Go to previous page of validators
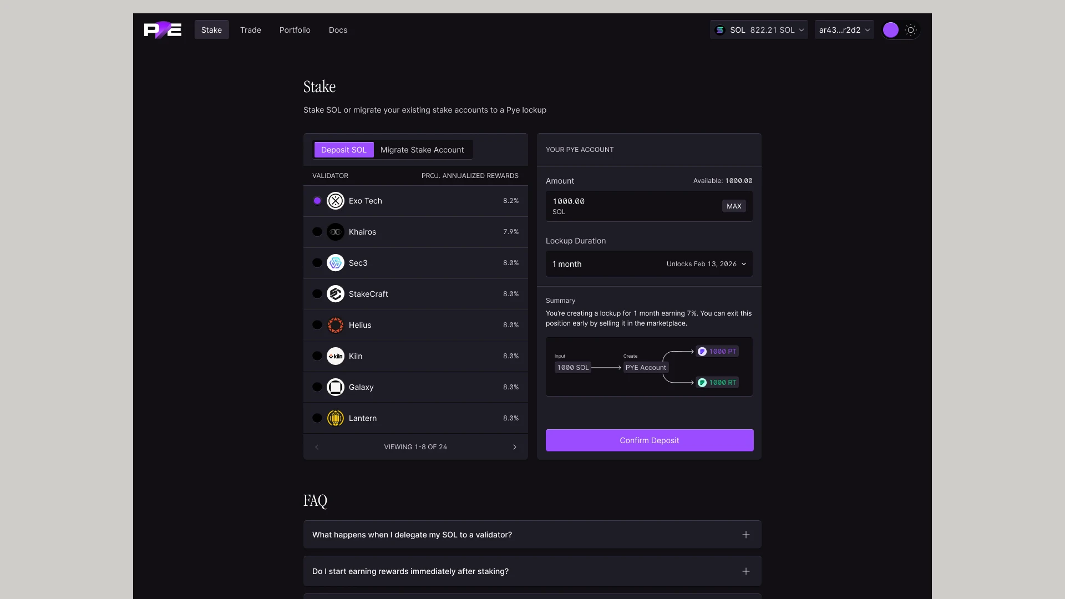 317,447
